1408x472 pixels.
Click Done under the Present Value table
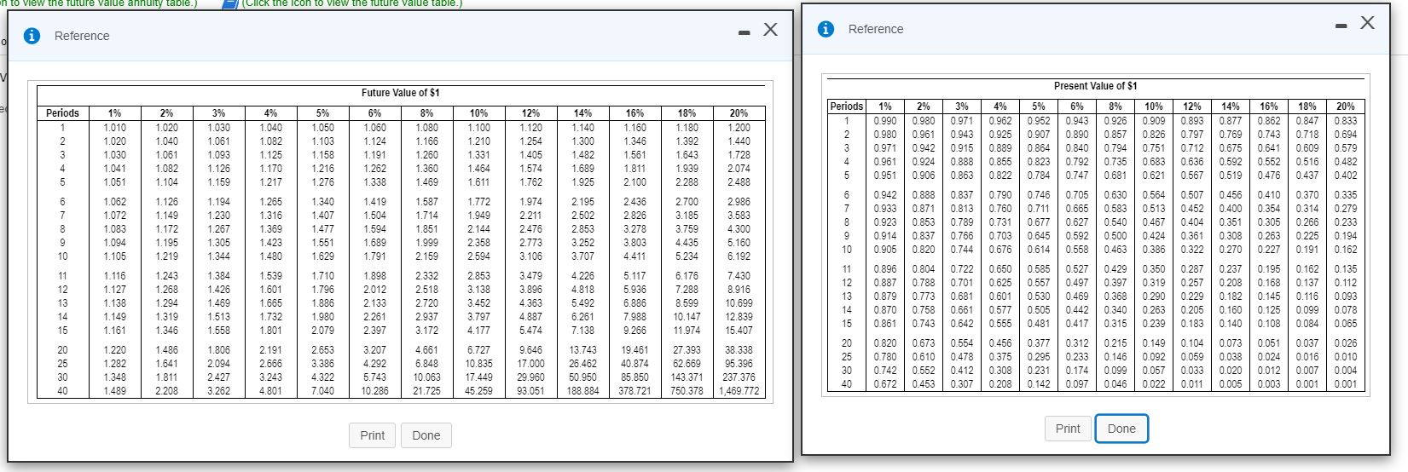[1121, 429]
